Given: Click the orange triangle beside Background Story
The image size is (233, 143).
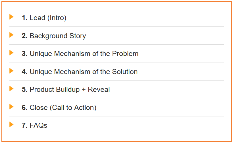Looking at the screenshot, I should (x=11, y=35).
